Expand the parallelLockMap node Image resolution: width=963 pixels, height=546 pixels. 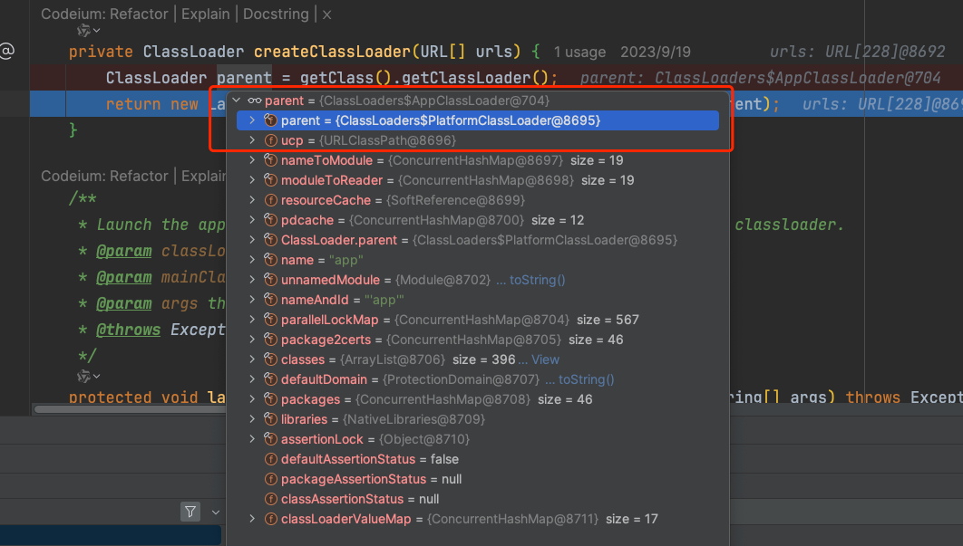[252, 320]
